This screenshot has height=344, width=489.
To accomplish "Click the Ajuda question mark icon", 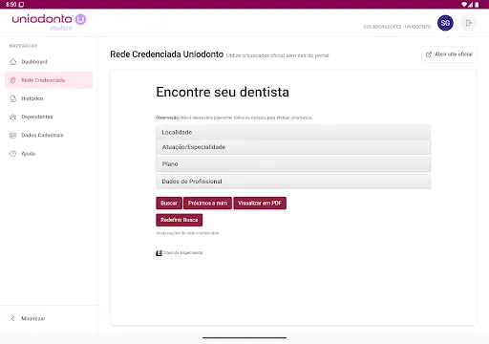I will click(13, 154).
